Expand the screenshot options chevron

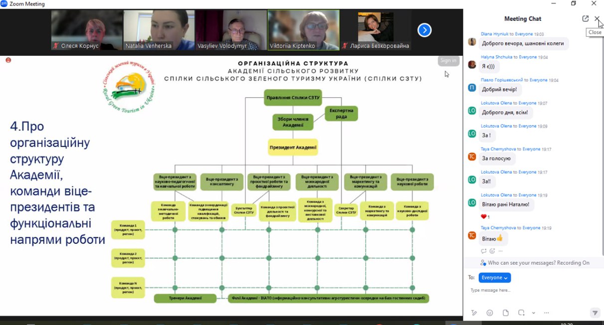[x=533, y=313]
